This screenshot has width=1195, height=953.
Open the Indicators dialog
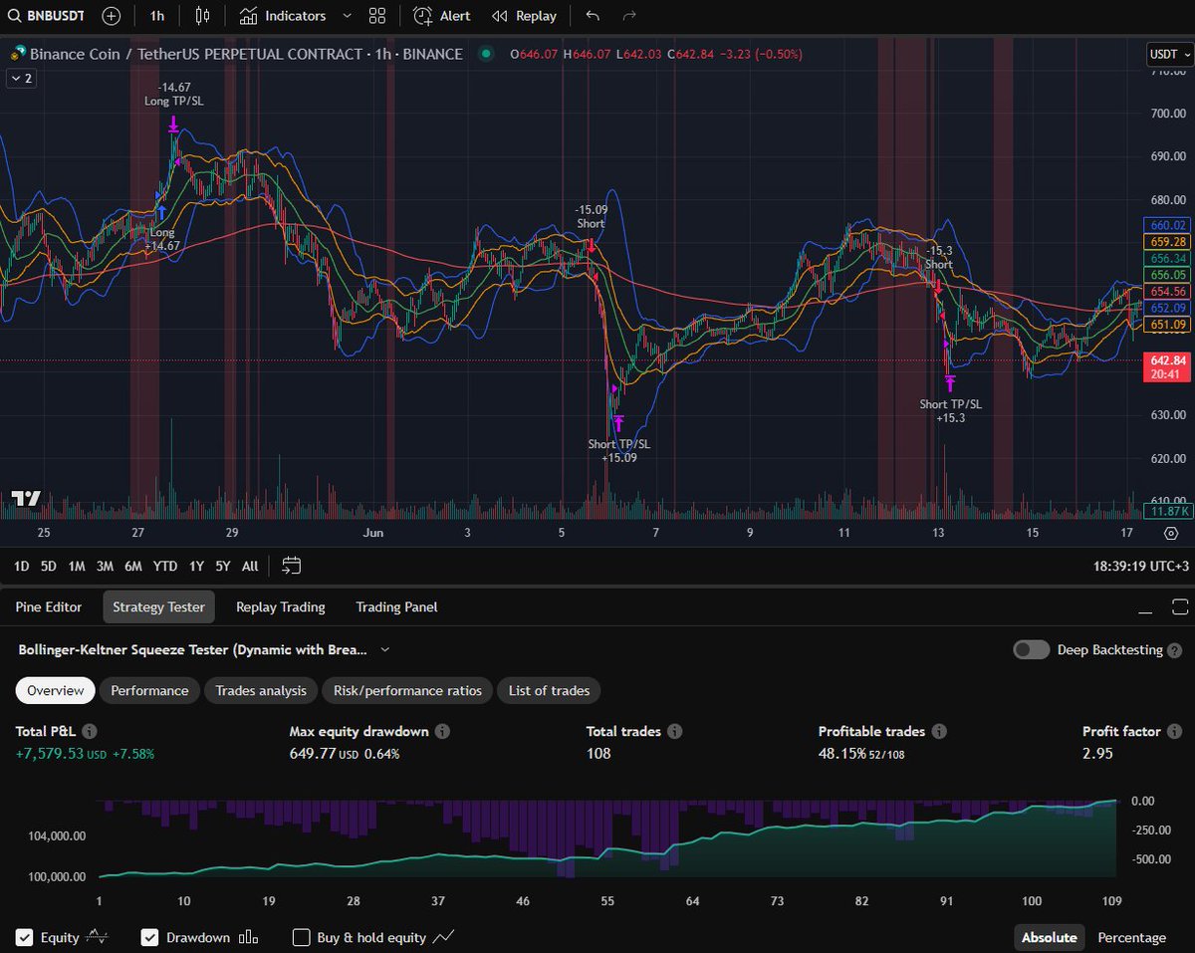coord(283,16)
